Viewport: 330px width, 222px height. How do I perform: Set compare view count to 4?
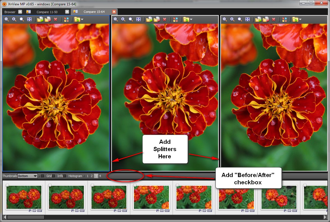(x=100, y=176)
